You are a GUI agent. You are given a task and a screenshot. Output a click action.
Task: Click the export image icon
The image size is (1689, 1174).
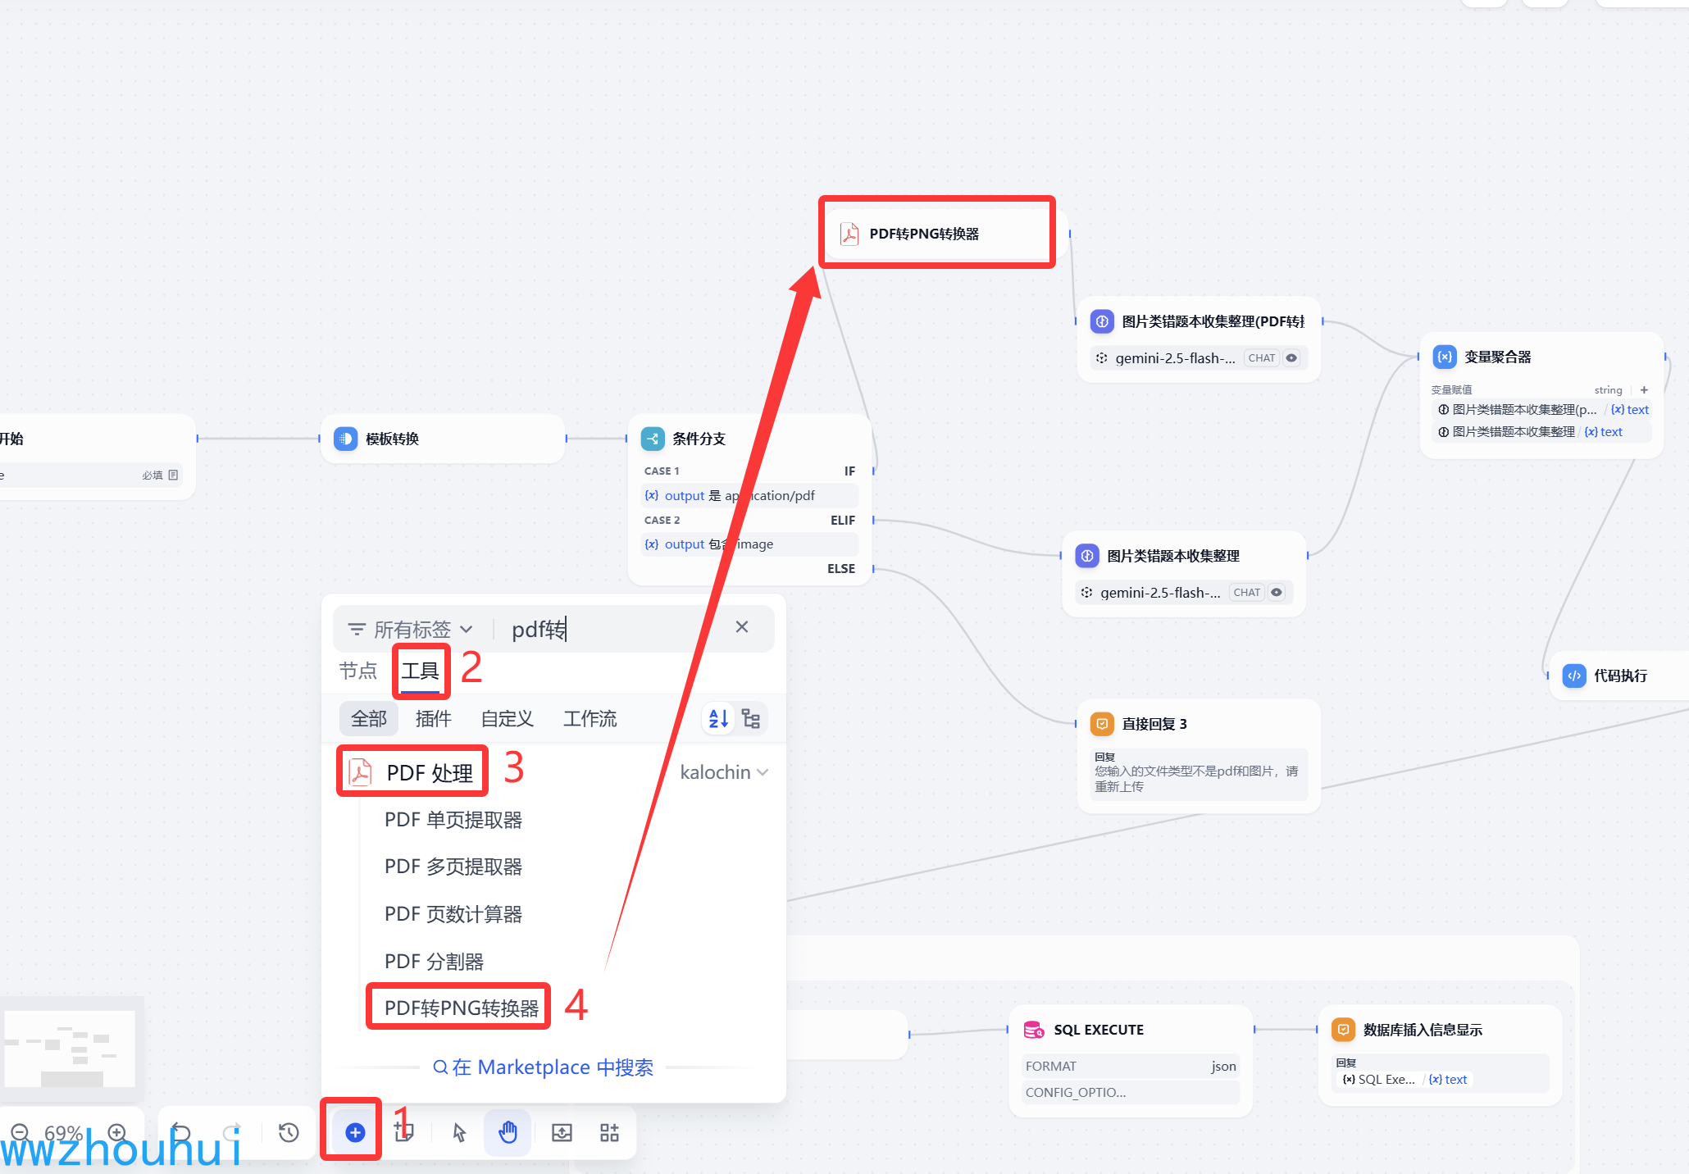point(562,1132)
